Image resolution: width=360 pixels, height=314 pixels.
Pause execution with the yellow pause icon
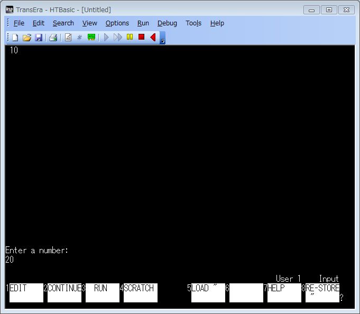coord(130,36)
